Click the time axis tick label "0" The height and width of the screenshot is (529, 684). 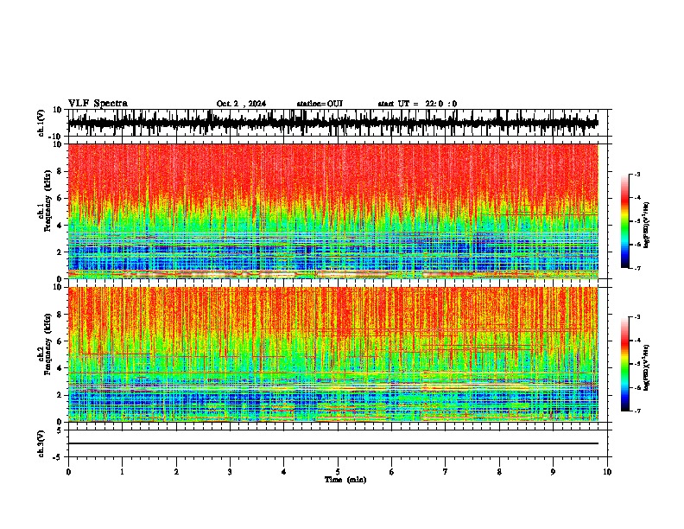point(68,472)
